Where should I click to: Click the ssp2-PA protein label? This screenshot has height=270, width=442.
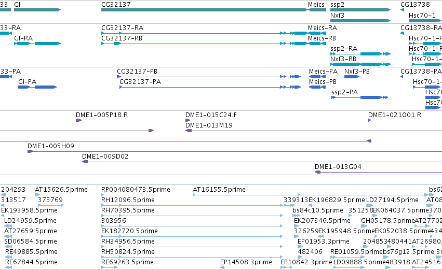click(345, 92)
